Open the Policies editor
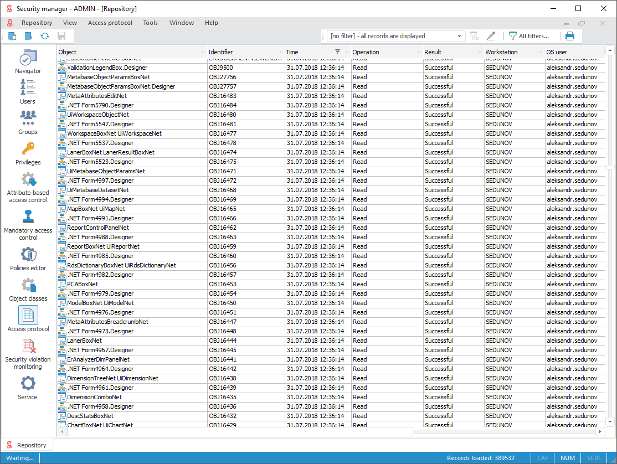Screen dimensions: 617x464 [x=28, y=259]
